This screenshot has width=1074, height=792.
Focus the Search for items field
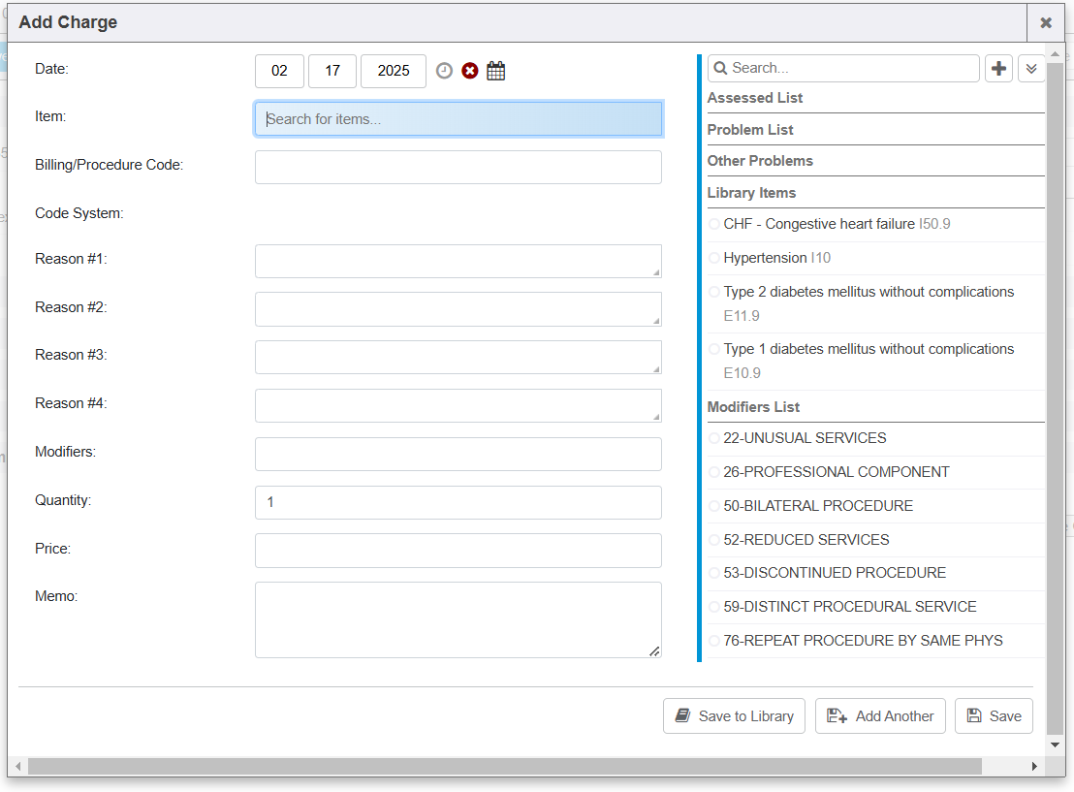click(458, 119)
